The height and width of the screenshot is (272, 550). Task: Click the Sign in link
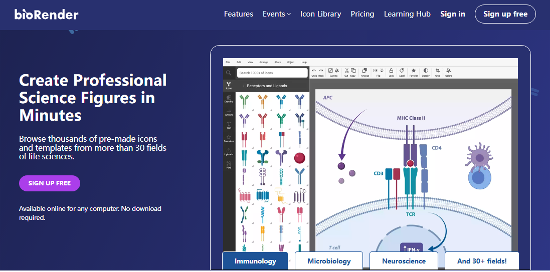click(452, 14)
